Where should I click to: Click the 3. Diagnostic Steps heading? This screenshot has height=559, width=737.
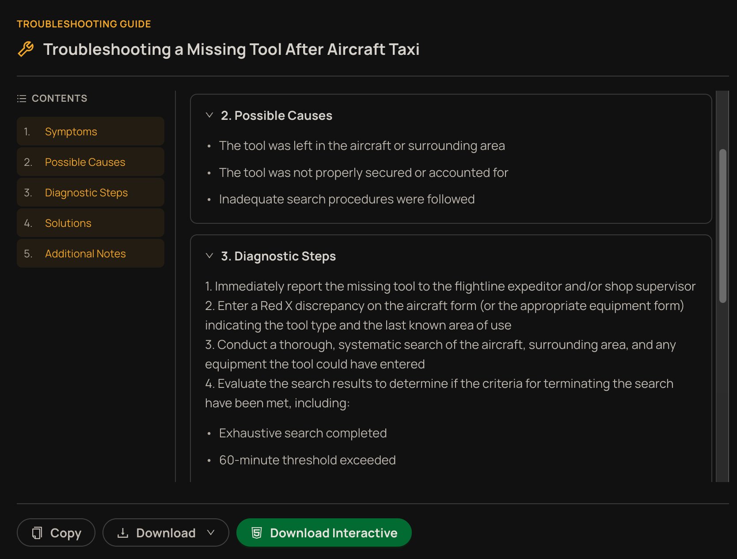pos(278,256)
